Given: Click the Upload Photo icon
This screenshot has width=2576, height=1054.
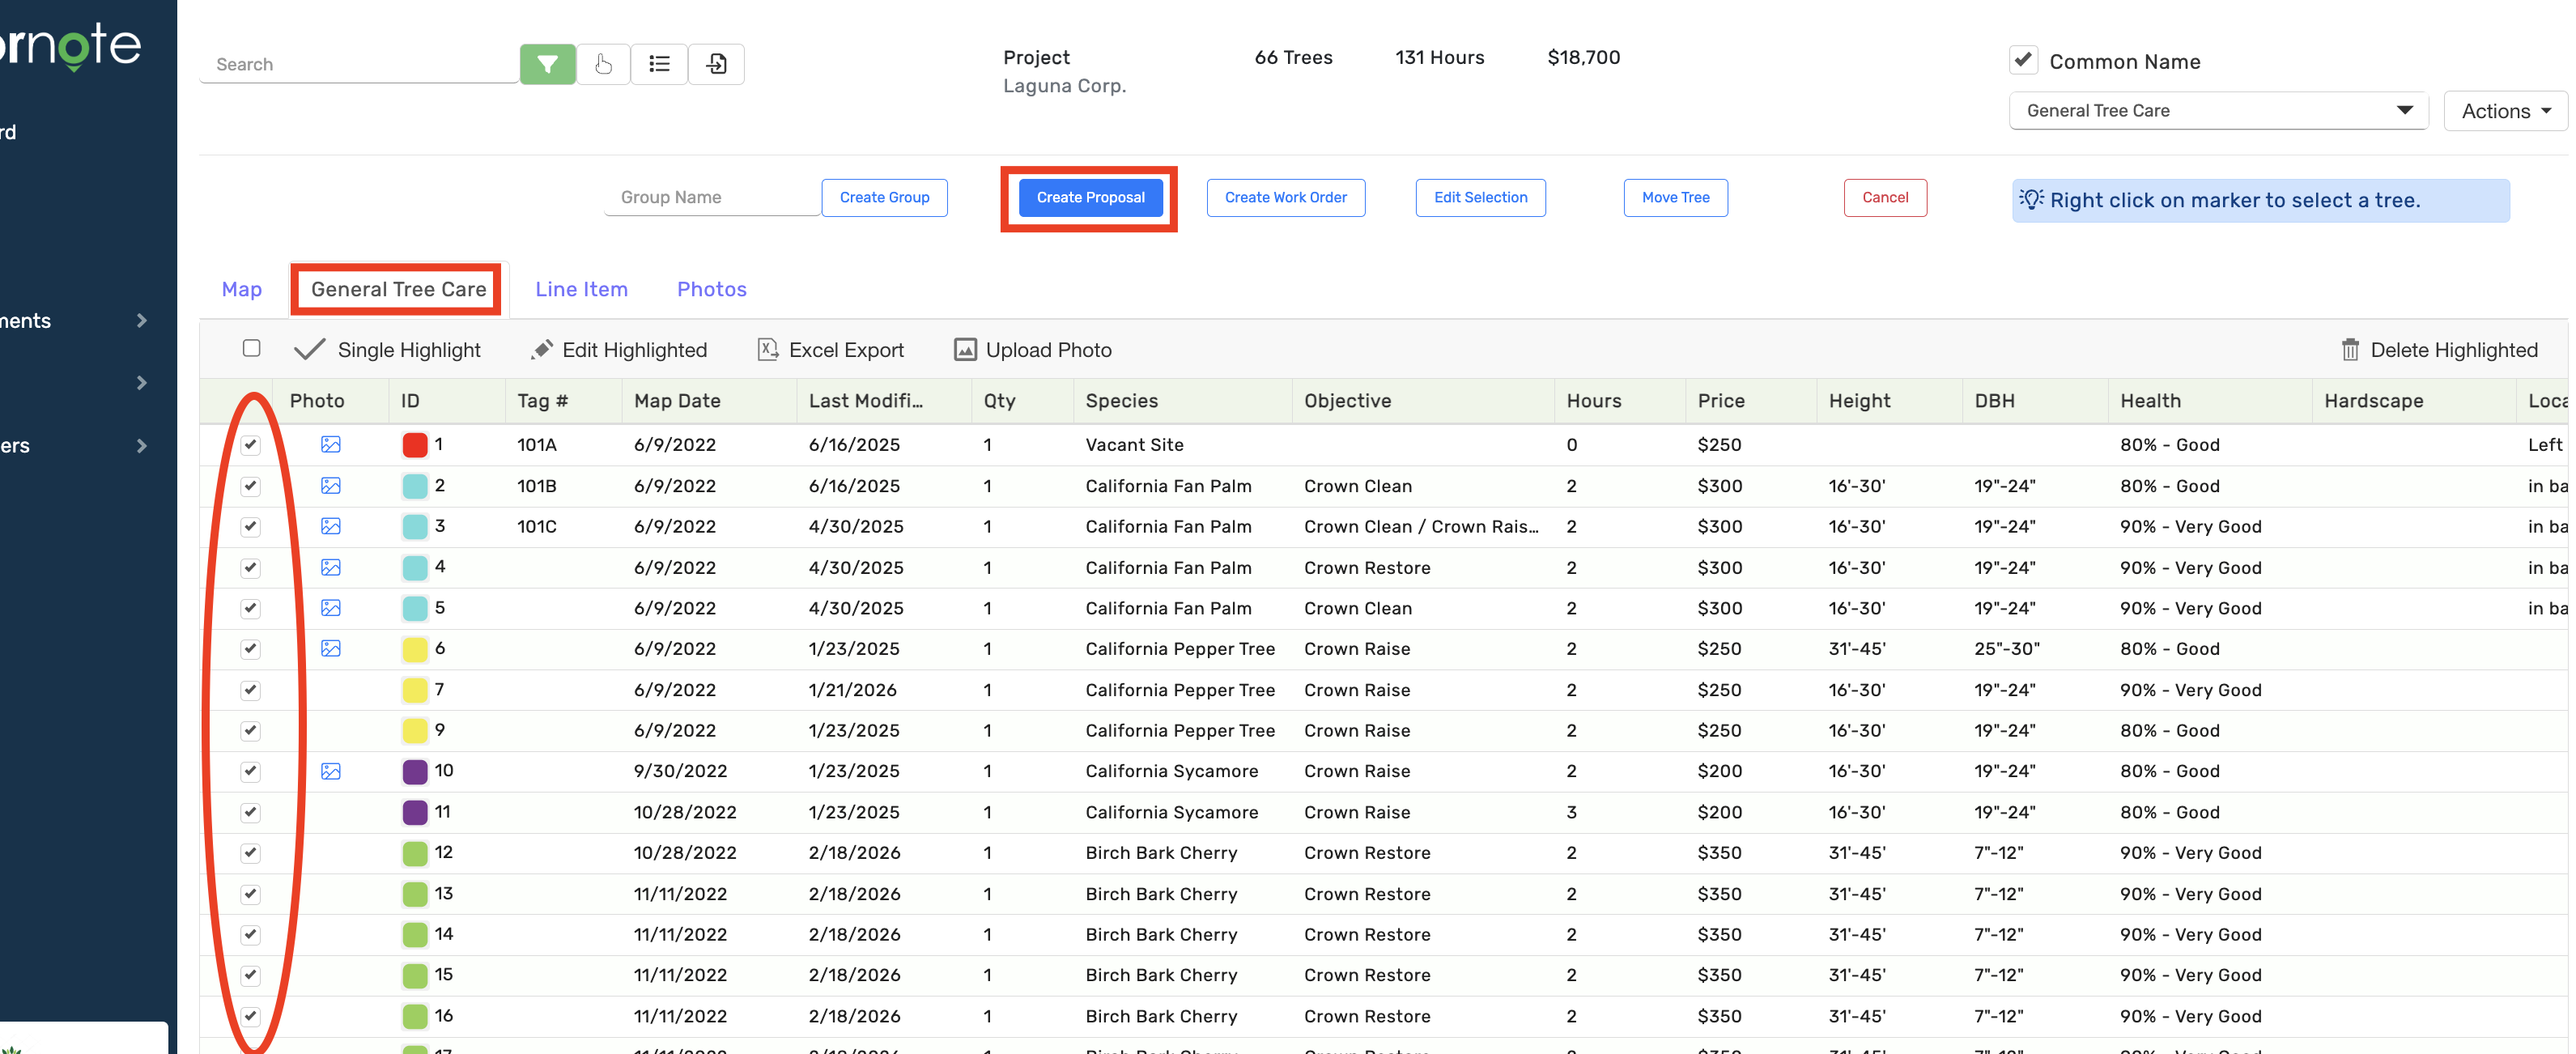Looking at the screenshot, I should [965, 349].
